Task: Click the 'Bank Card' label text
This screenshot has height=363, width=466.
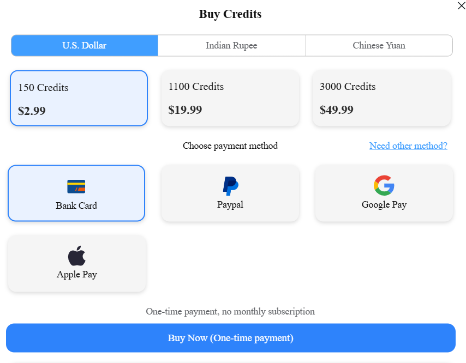Action: pos(76,205)
